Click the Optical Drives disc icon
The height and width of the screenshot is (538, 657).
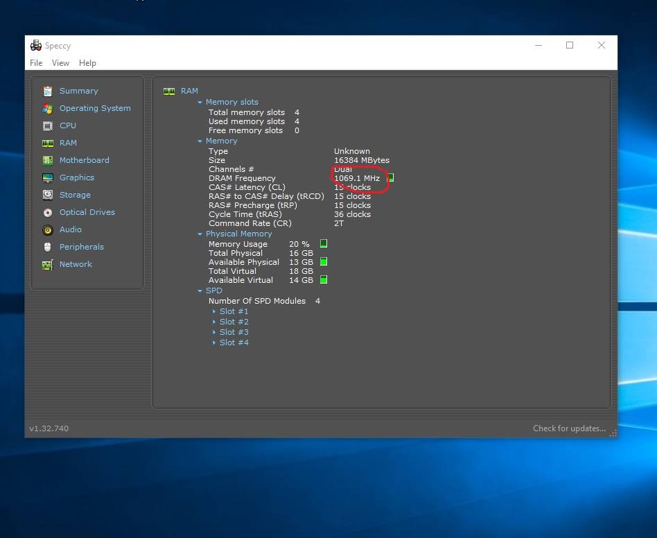pyautogui.click(x=48, y=212)
